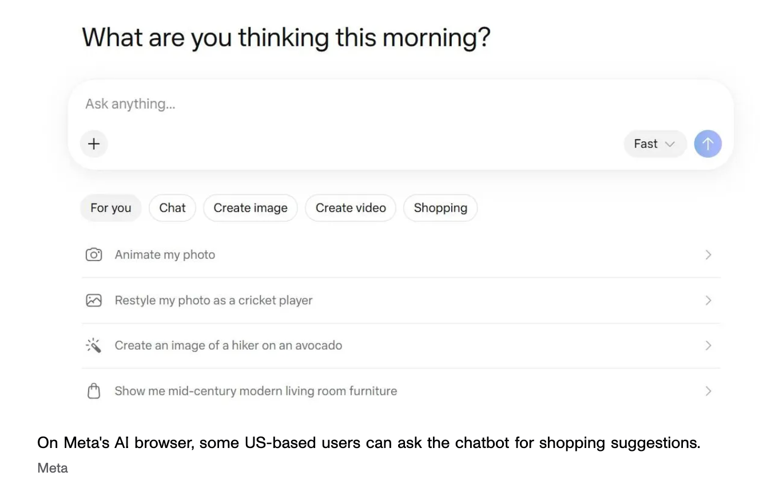Open the Create image tab
The width and height of the screenshot is (779, 504).
pos(250,208)
